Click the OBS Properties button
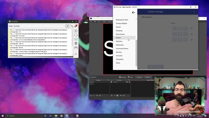 pos(123,77)
